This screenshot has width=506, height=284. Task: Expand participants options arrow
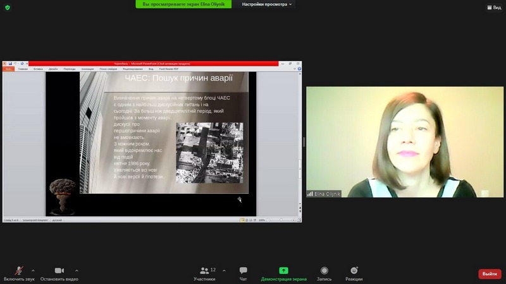[224, 271]
